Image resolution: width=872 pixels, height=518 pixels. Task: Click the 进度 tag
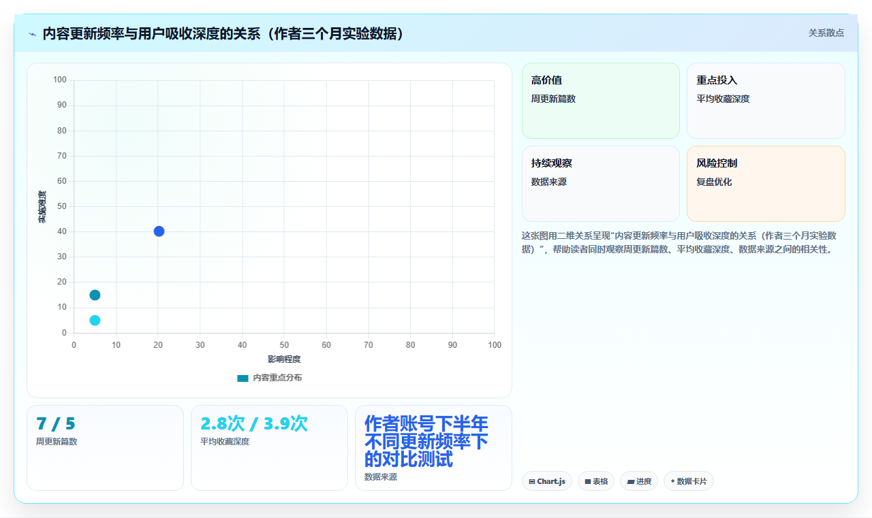pos(639,481)
